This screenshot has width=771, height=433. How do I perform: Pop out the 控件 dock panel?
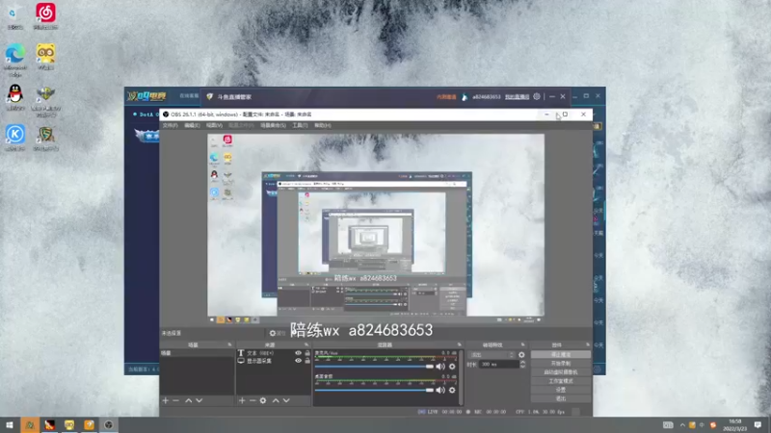click(x=588, y=344)
